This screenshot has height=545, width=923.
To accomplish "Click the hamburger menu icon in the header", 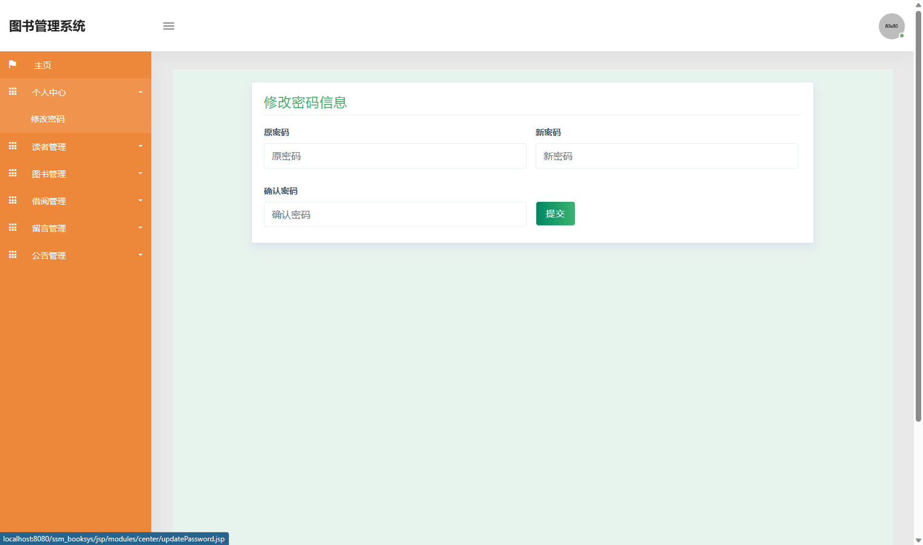I will (168, 26).
